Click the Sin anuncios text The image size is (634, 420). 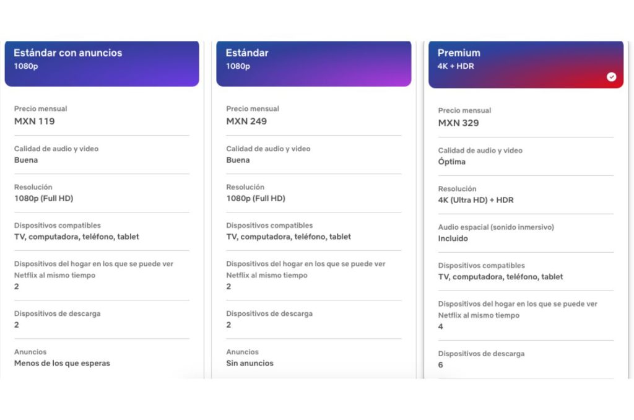click(250, 363)
